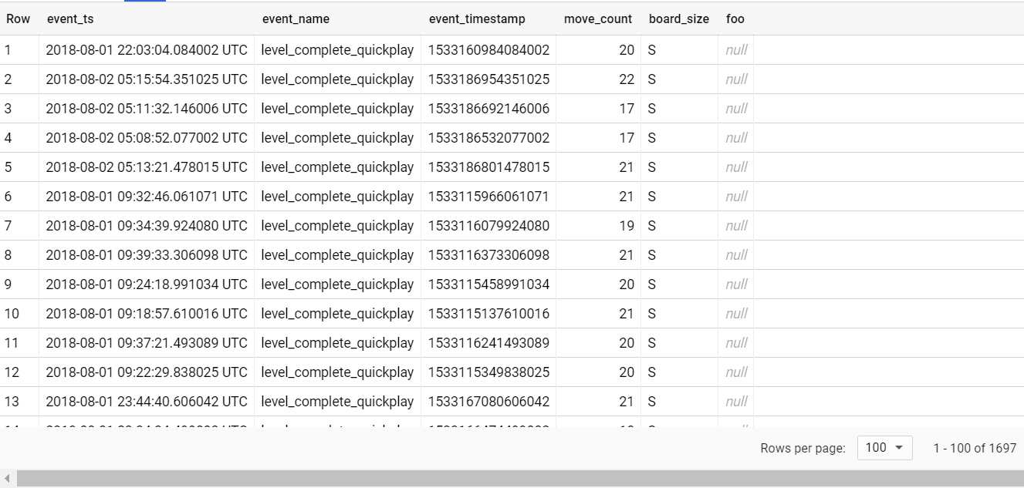Click the Row column header
This screenshot has width=1024, height=488.
click(x=18, y=19)
